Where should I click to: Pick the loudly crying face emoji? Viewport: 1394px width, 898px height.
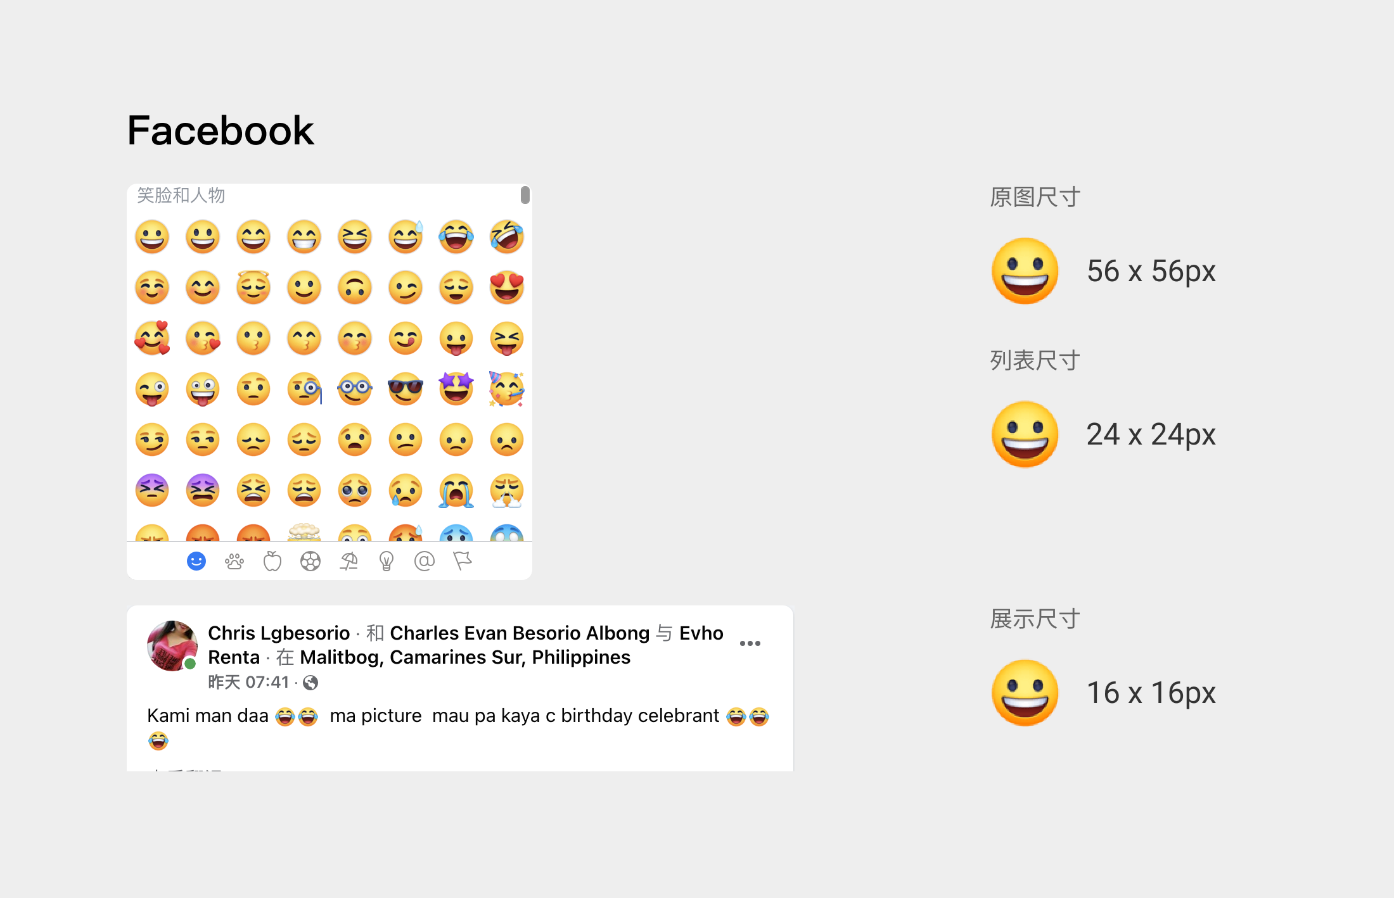point(456,490)
